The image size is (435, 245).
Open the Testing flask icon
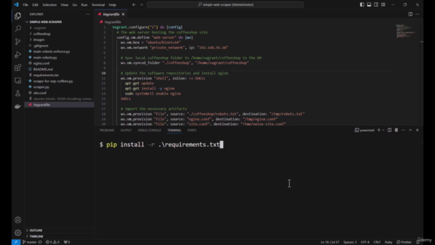coord(18,93)
